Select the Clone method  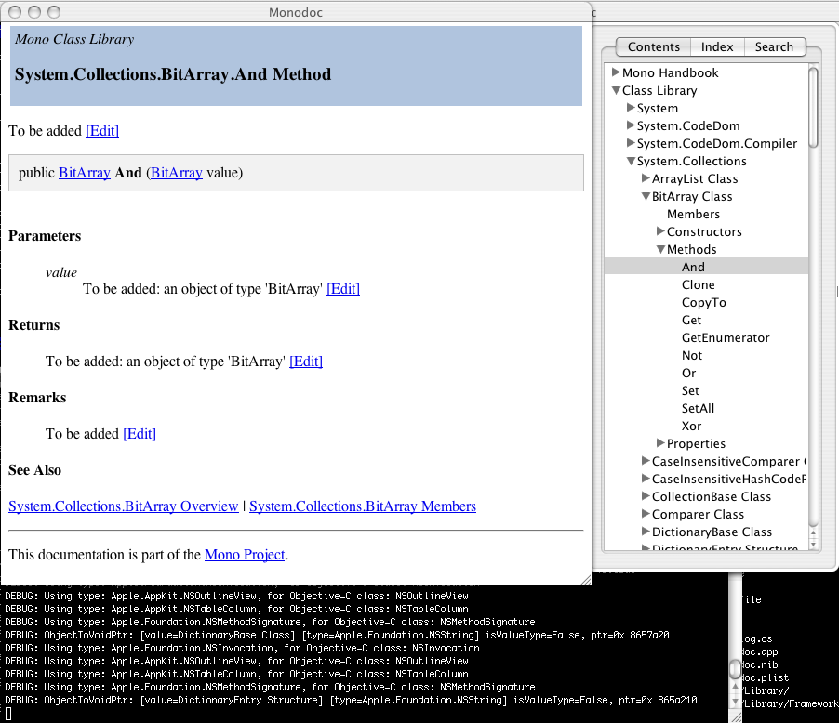699,284
